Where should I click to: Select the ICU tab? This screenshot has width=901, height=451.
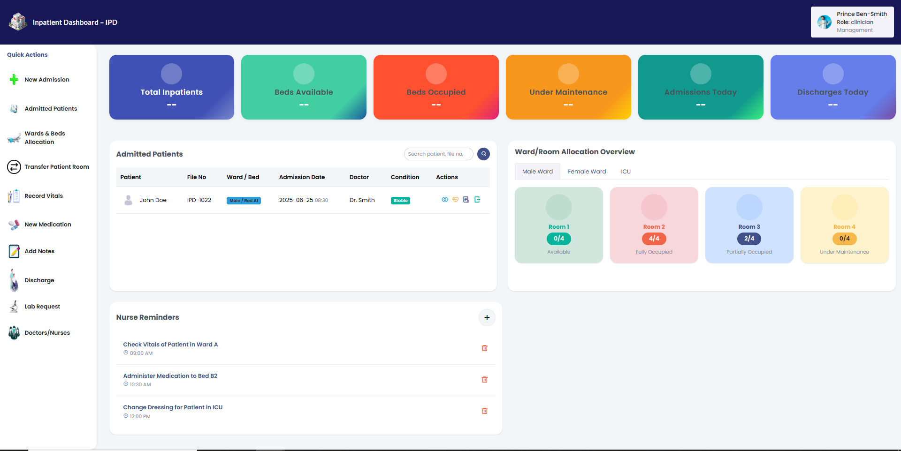626,172
